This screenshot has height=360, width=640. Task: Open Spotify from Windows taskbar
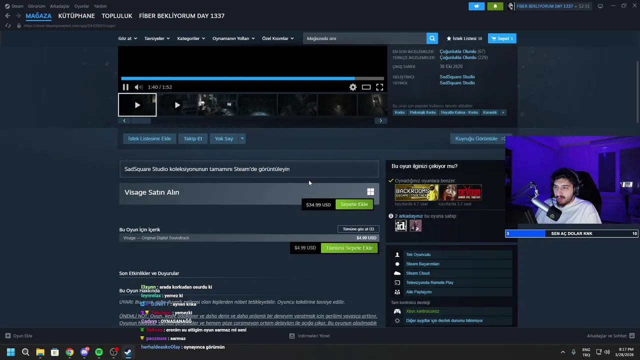[x=99, y=352]
